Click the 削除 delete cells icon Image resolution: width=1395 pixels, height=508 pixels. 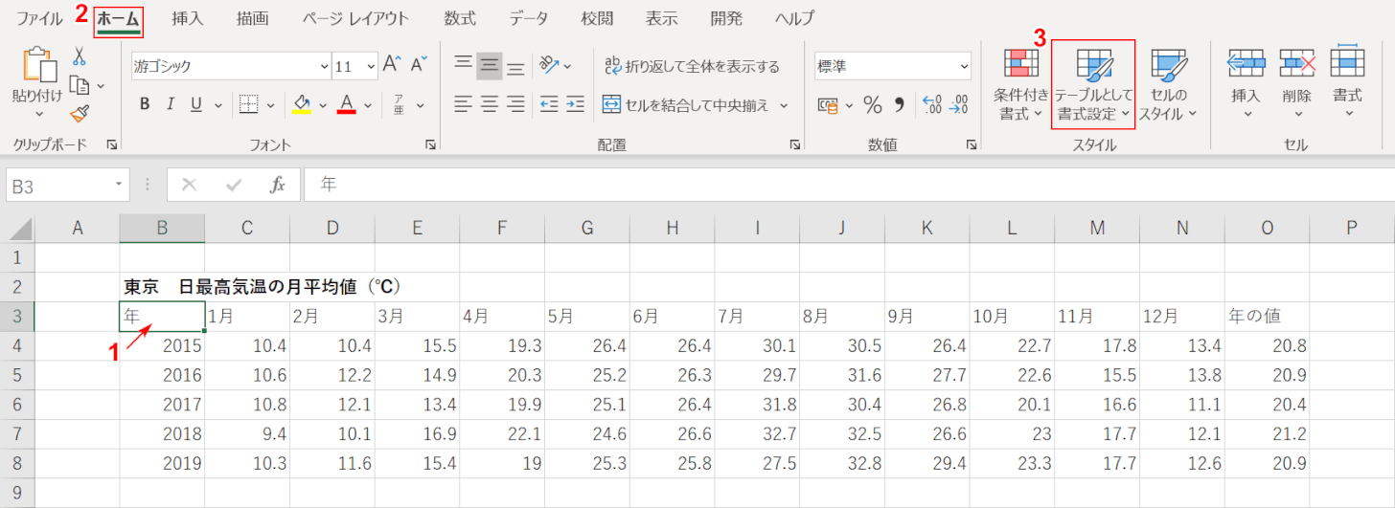tap(1296, 63)
